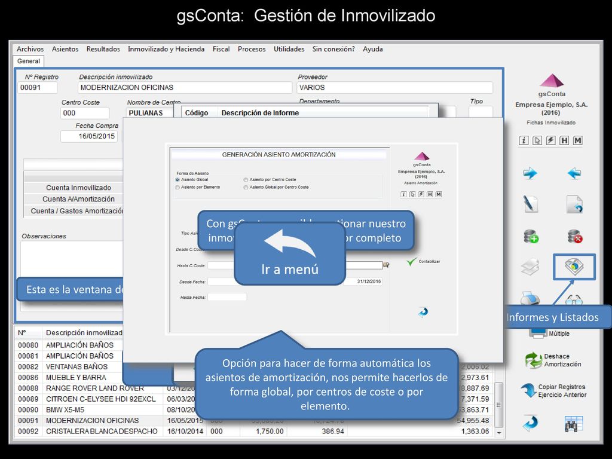This screenshot has width=612, height=459.
Task: Open the Archivos menu
Action: [30, 49]
